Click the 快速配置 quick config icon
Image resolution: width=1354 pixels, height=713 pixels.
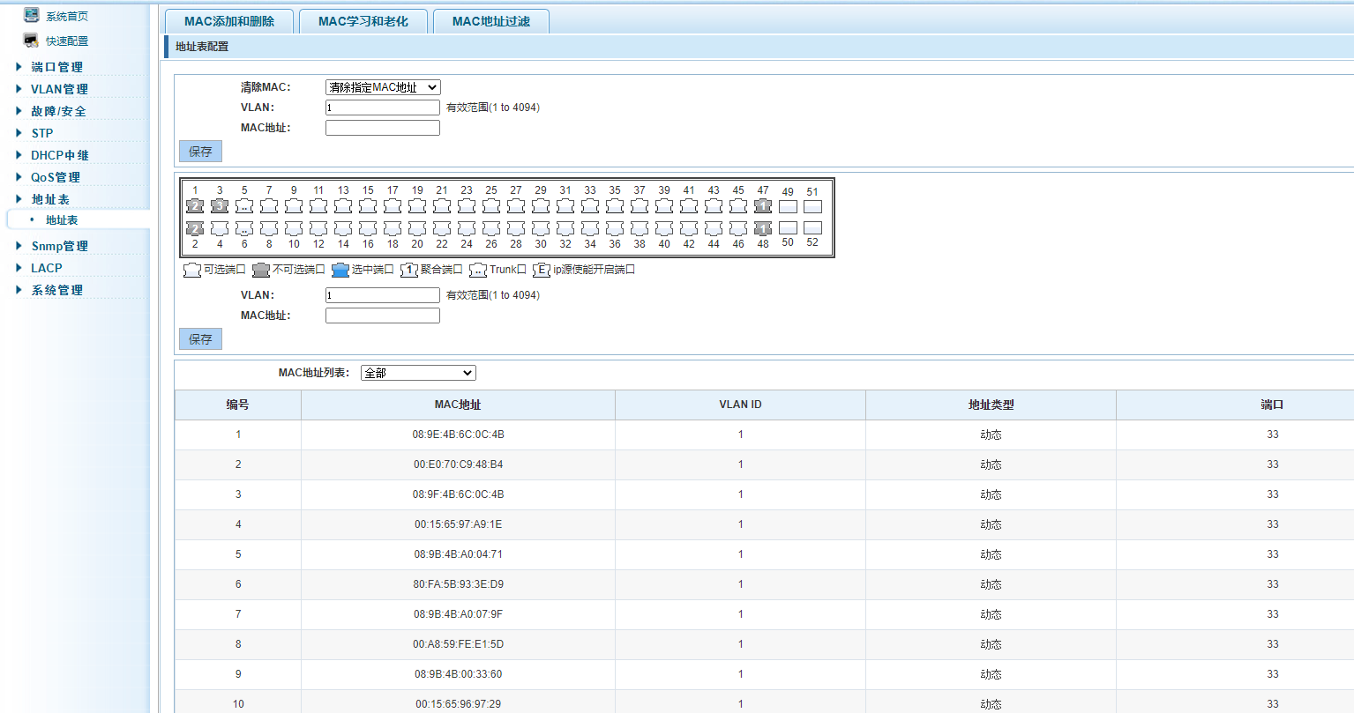(x=32, y=41)
